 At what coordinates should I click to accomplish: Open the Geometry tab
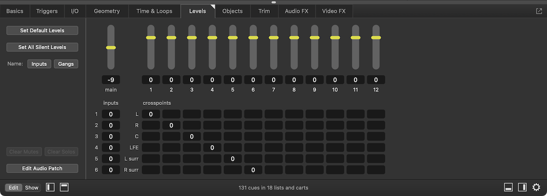pos(107,11)
